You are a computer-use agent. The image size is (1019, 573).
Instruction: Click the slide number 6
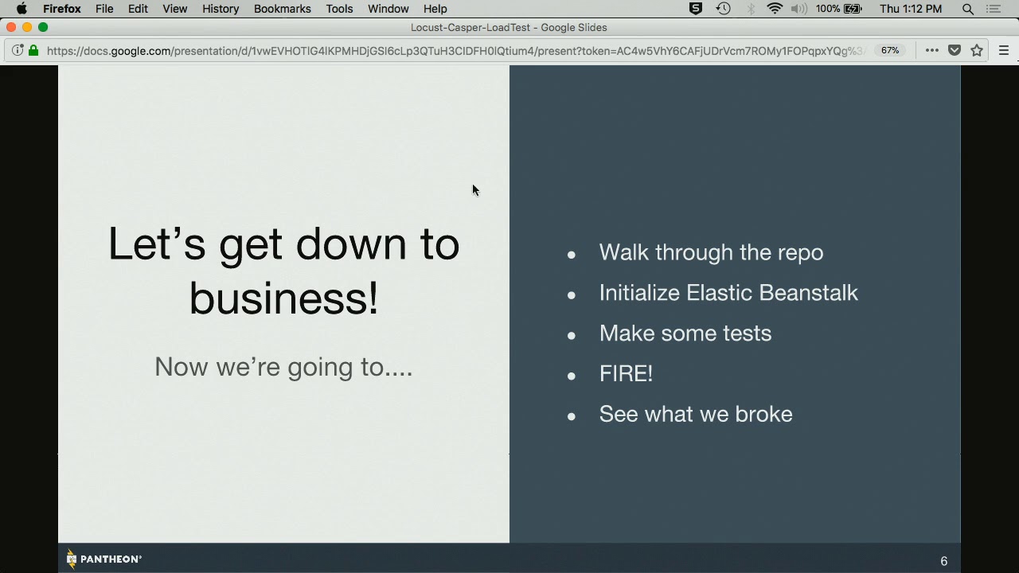(944, 561)
